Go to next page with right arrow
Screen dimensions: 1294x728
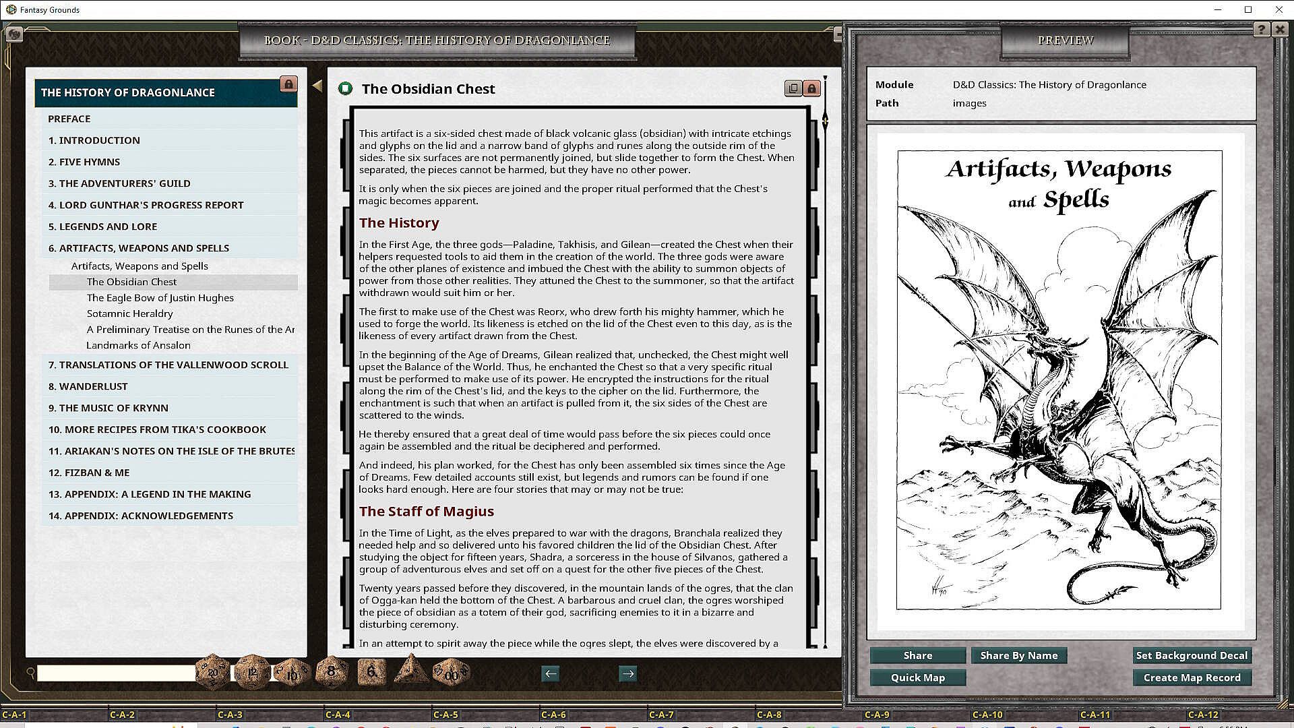628,673
